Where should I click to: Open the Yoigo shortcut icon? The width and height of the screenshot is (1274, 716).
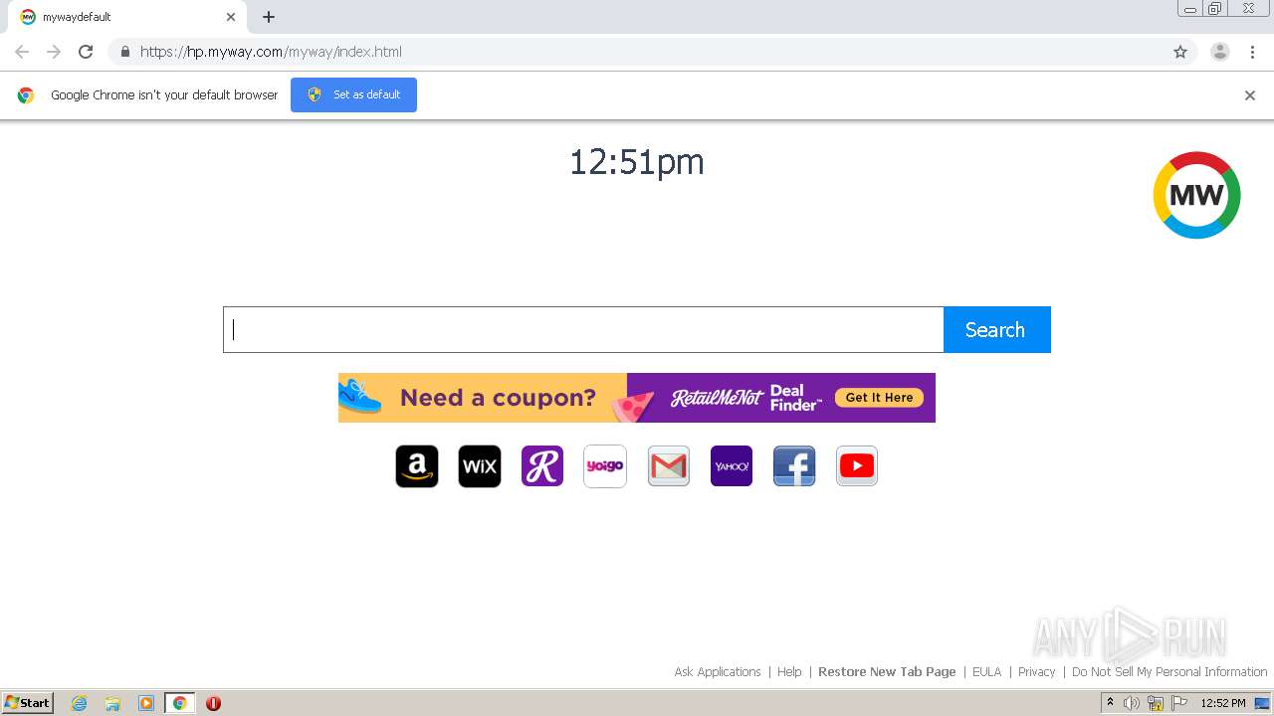click(605, 466)
